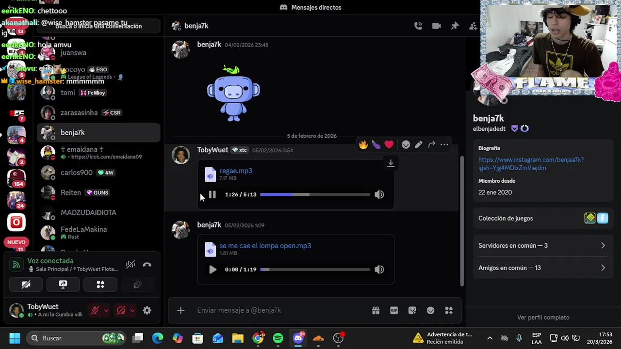The width and height of the screenshot is (621, 349).
Task: Seek within the regae.mp3 progress bar
Action: click(x=315, y=194)
